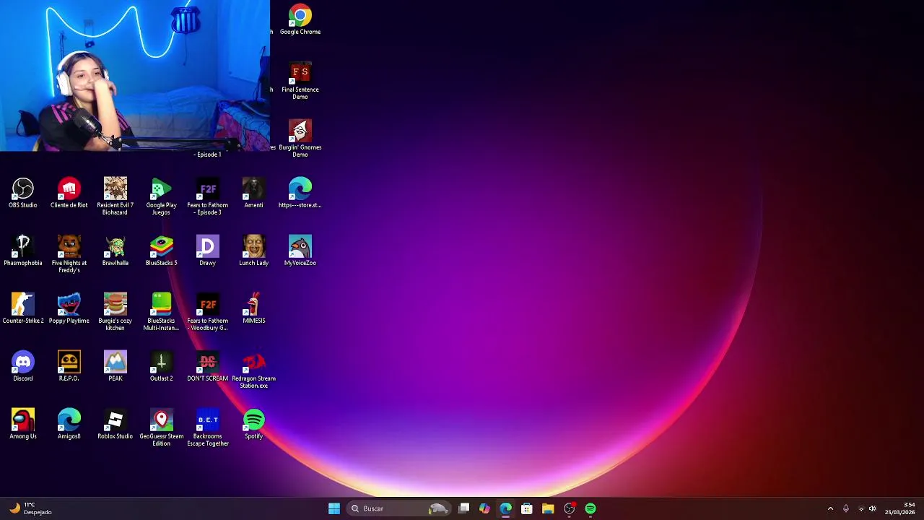Select the BlueStacks 5 icon
This screenshot has height=520, width=924.
[162, 251]
